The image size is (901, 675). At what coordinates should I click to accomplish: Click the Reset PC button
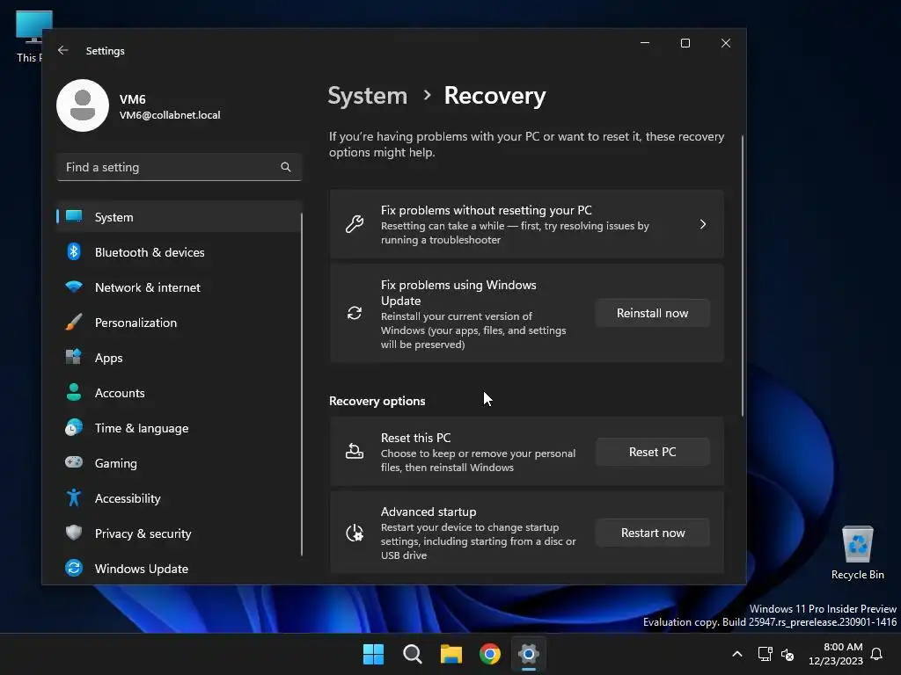pyautogui.click(x=652, y=452)
